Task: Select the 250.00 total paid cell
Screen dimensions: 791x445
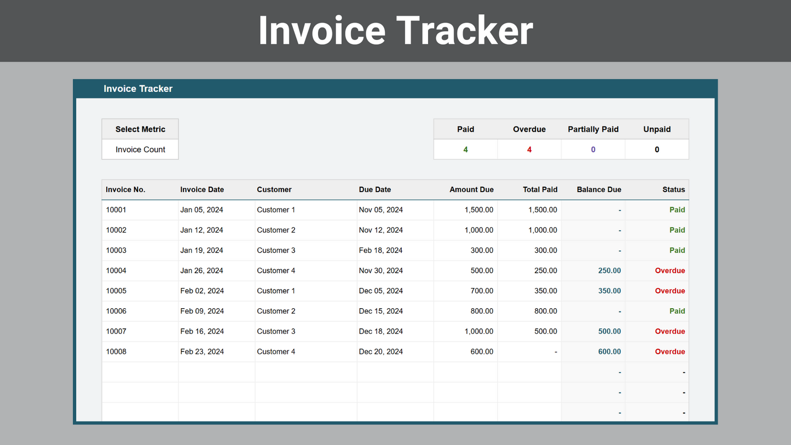Action: coord(546,270)
